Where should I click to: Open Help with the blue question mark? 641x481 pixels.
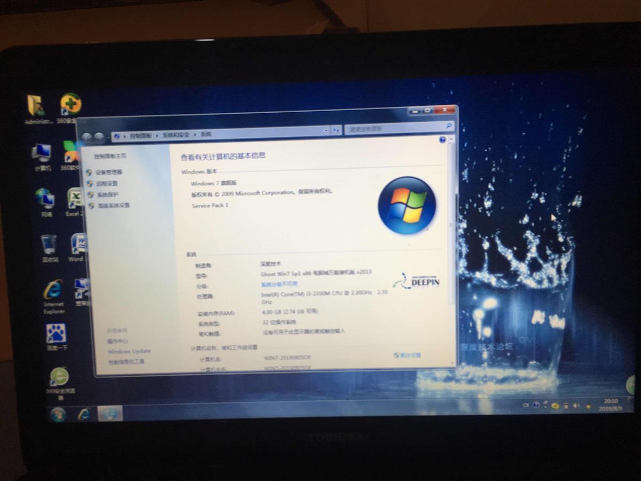click(442, 139)
